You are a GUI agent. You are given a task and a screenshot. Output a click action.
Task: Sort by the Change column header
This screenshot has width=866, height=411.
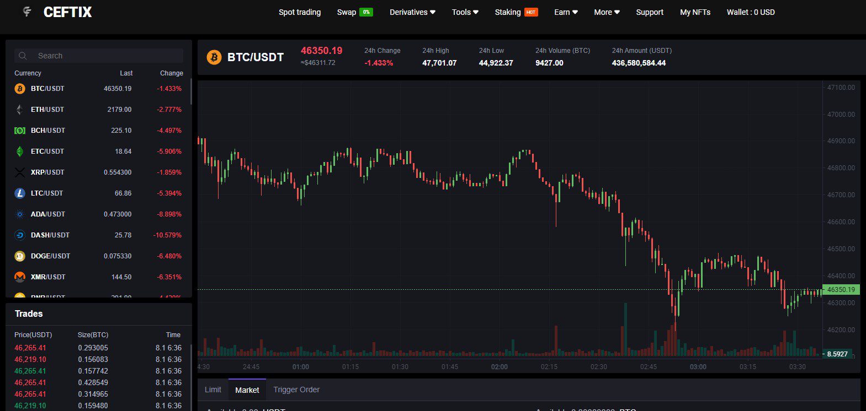(x=172, y=73)
